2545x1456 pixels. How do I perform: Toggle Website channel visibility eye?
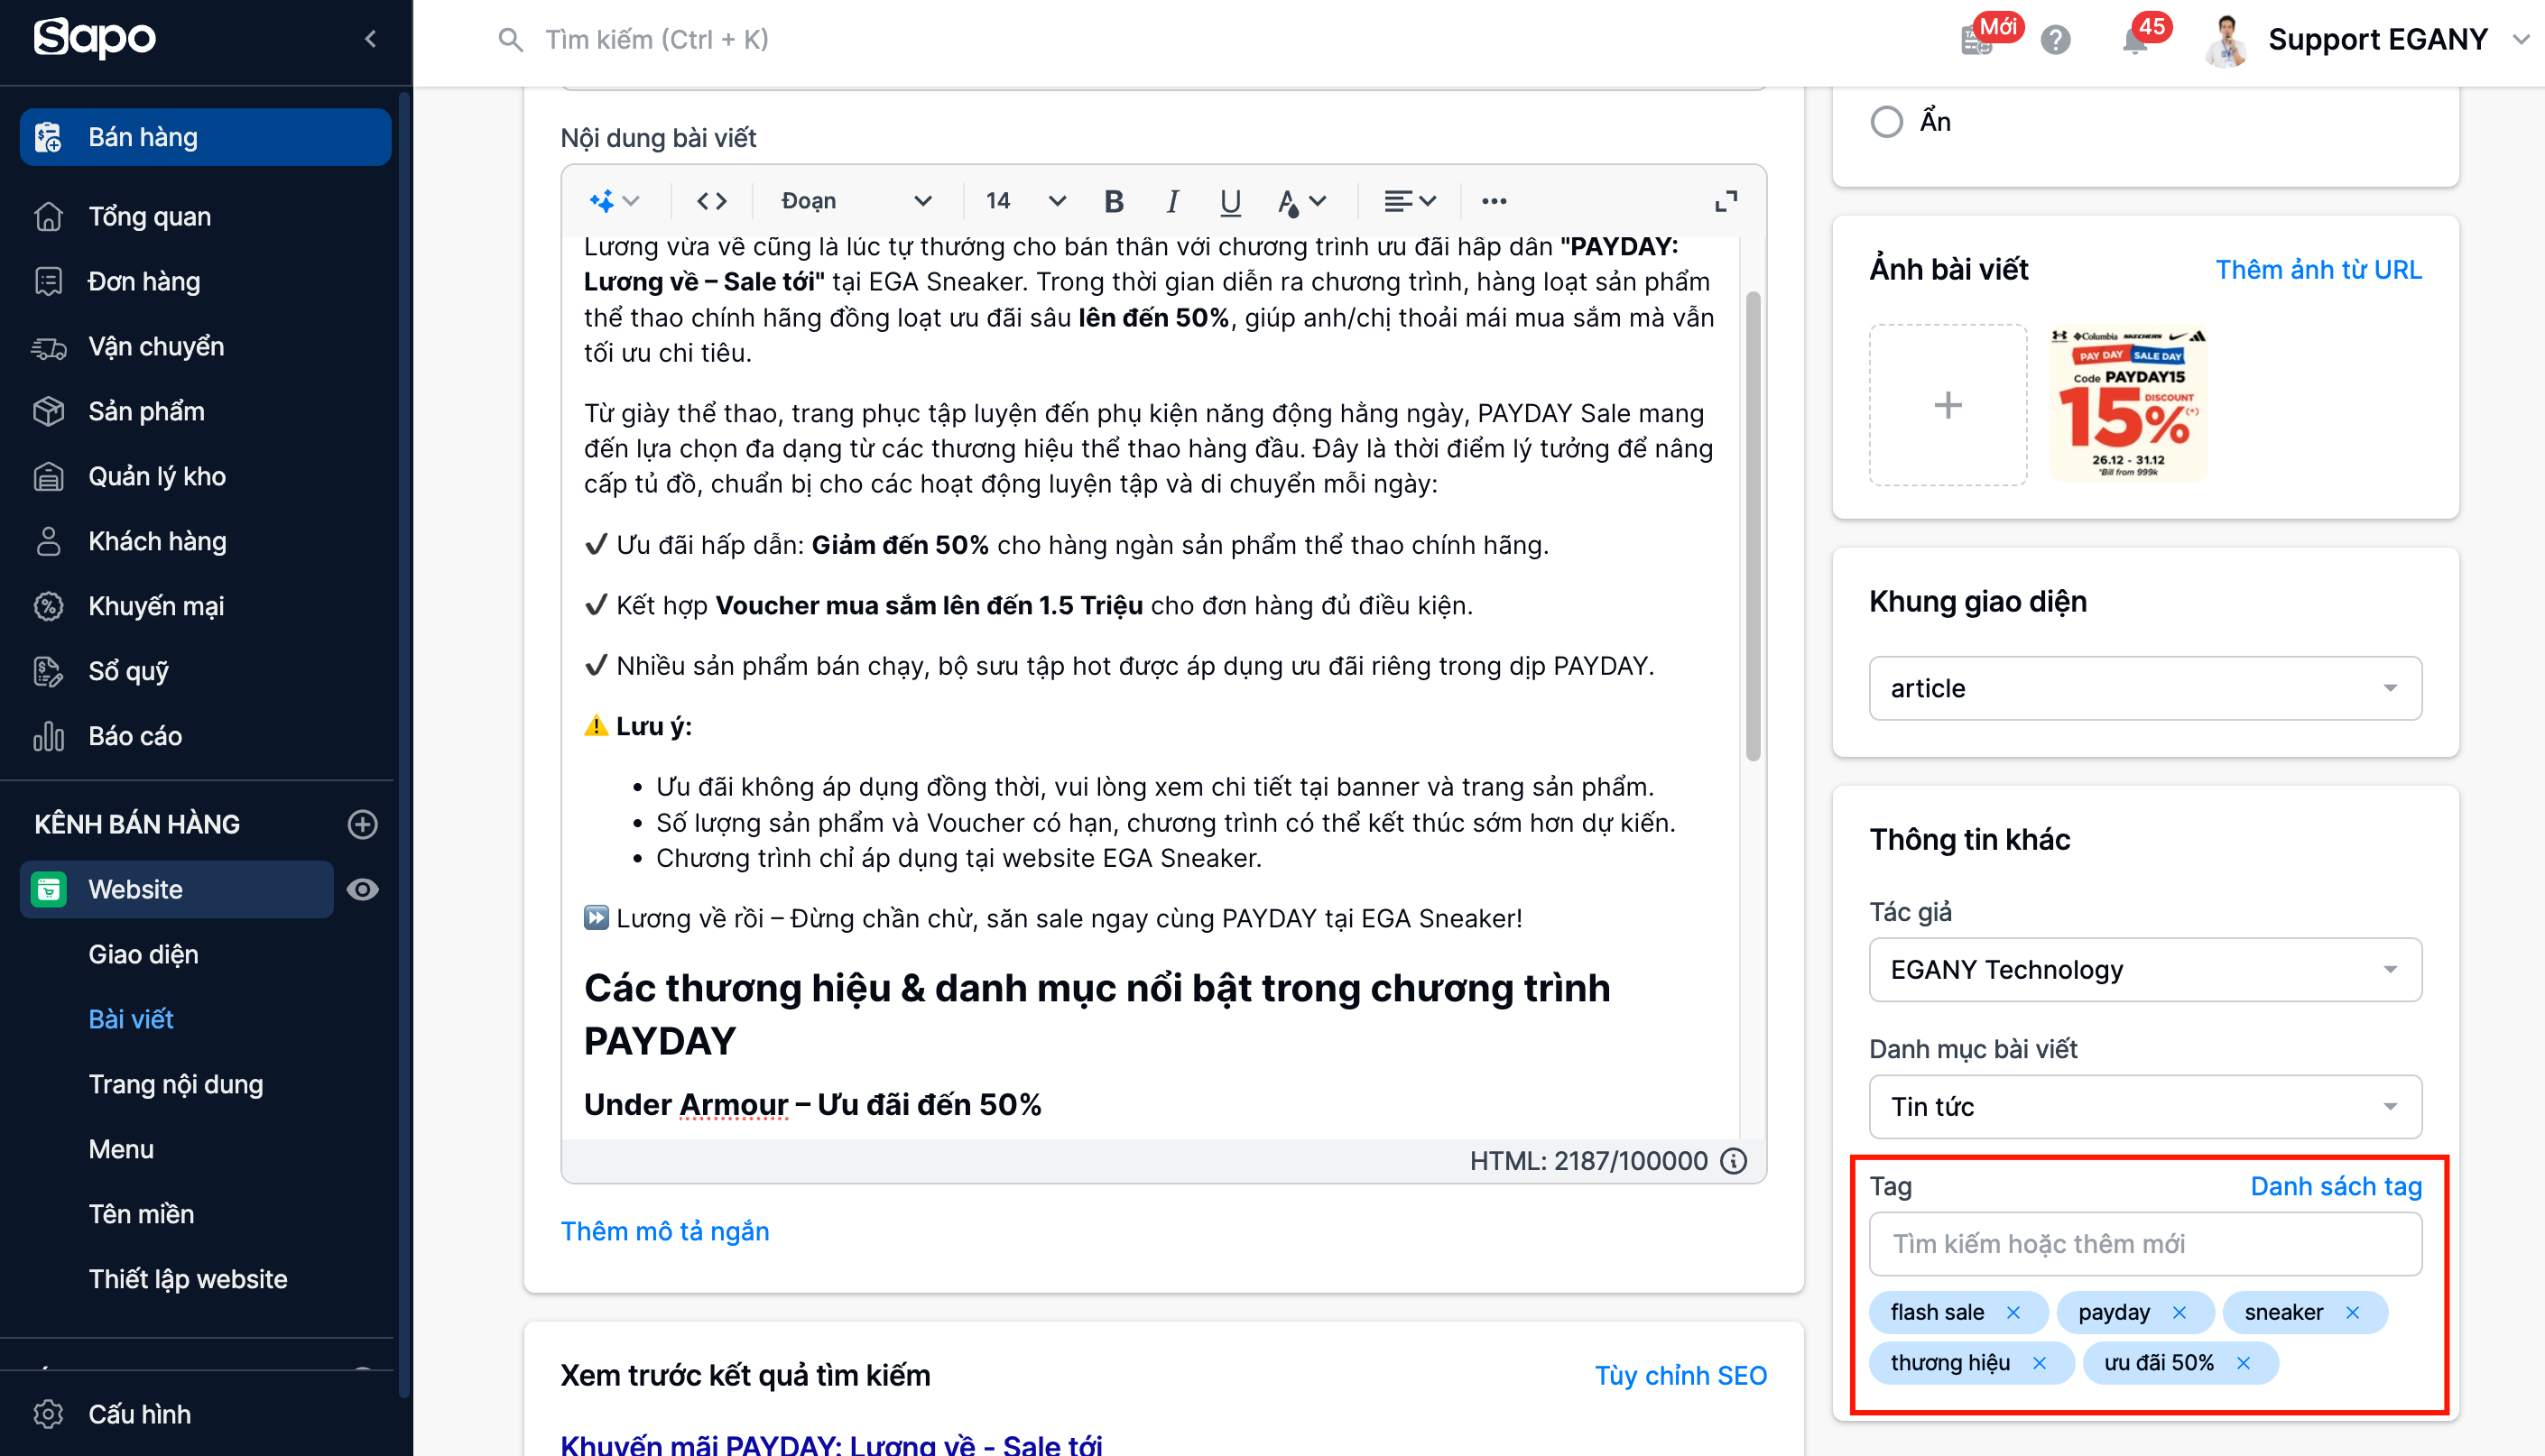[x=362, y=889]
